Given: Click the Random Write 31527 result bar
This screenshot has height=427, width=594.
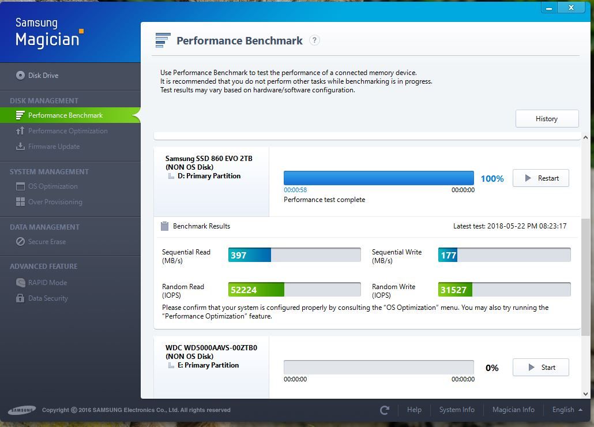Looking at the screenshot, I should (504, 290).
